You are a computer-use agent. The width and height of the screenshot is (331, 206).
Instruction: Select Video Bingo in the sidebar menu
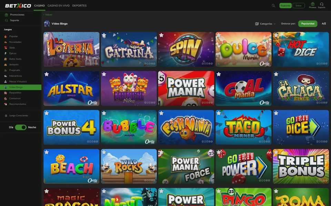pyautogui.click(x=21, y=87)
